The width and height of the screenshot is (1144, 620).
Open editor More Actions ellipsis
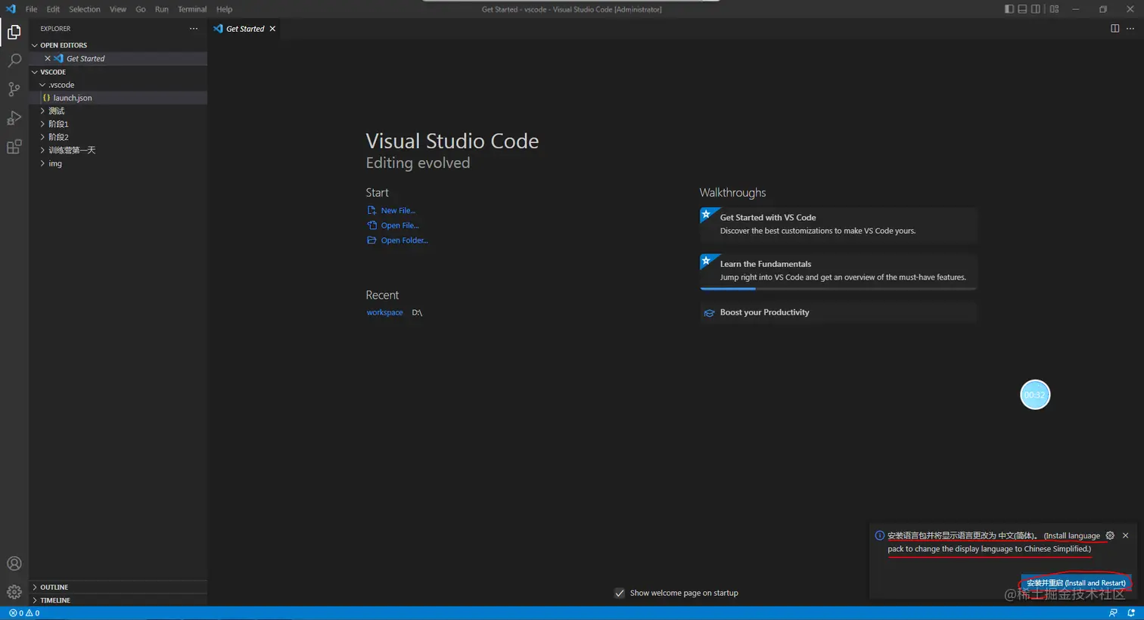pos(1130,29)
